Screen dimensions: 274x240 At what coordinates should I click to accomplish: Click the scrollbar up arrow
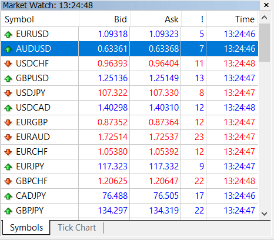pos(264,18)
